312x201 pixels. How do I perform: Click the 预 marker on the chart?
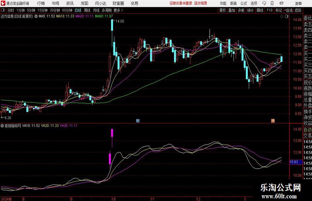click(x=273, y=120)
